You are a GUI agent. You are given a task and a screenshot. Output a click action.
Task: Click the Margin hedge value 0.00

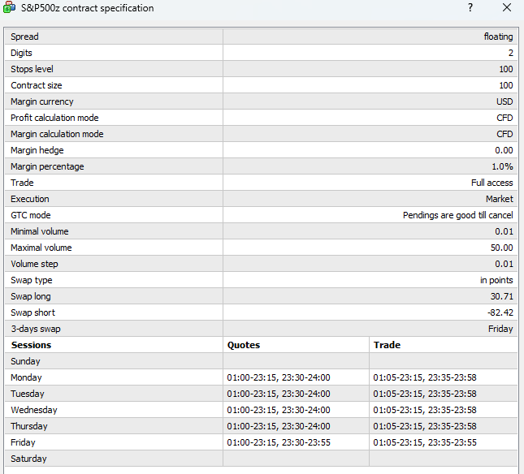(504, 150)
